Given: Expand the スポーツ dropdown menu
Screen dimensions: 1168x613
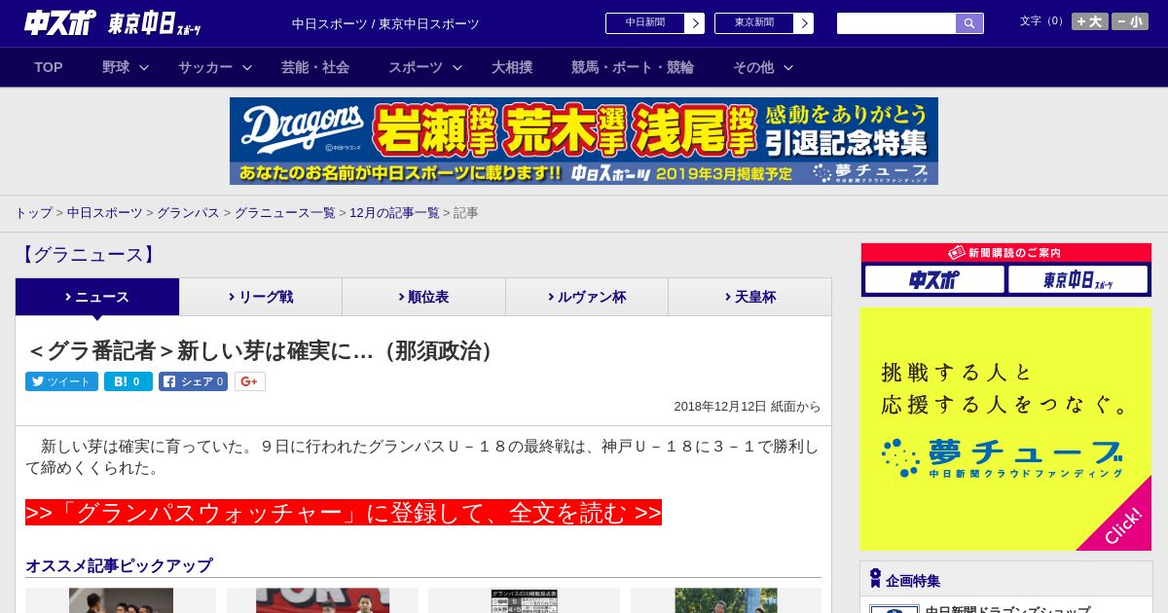Looking at the screenshot, I should tap(425, 67).
